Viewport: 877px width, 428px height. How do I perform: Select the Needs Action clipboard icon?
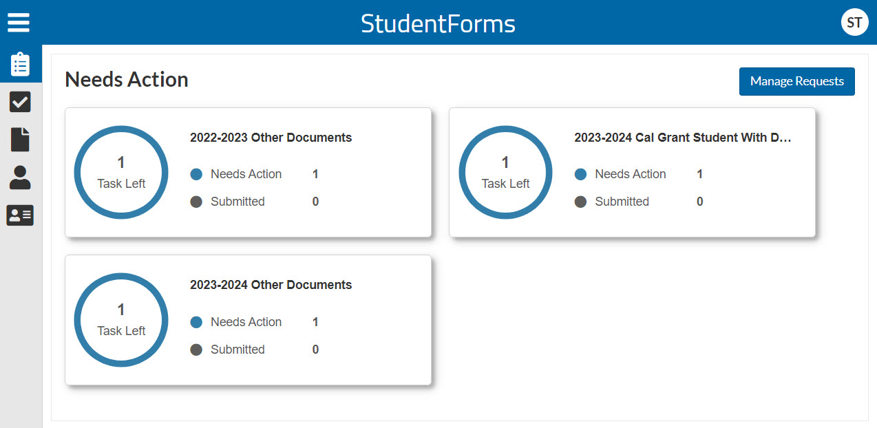21,65
